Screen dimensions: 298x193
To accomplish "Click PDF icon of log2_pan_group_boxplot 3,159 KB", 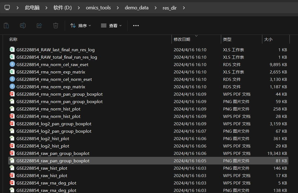I will [x=12, y=123].
